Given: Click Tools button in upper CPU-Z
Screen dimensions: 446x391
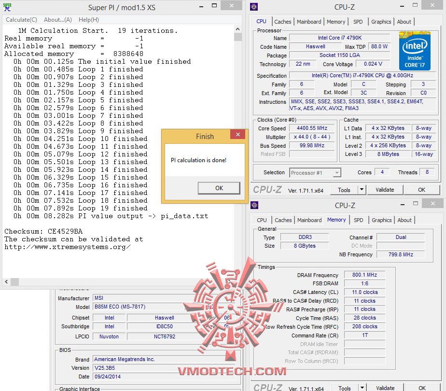Looking at the screenshot, I should pyautogui.click(x=344, y=190).
